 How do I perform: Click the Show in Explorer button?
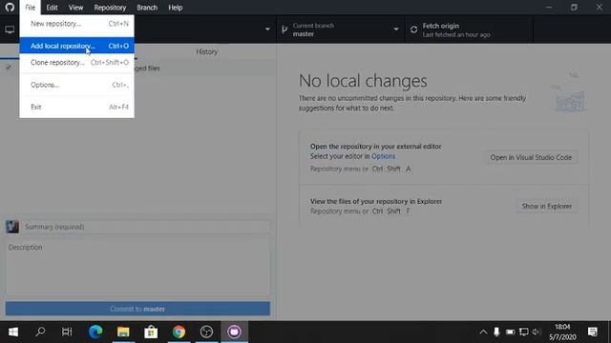click(x=547, y=206)
